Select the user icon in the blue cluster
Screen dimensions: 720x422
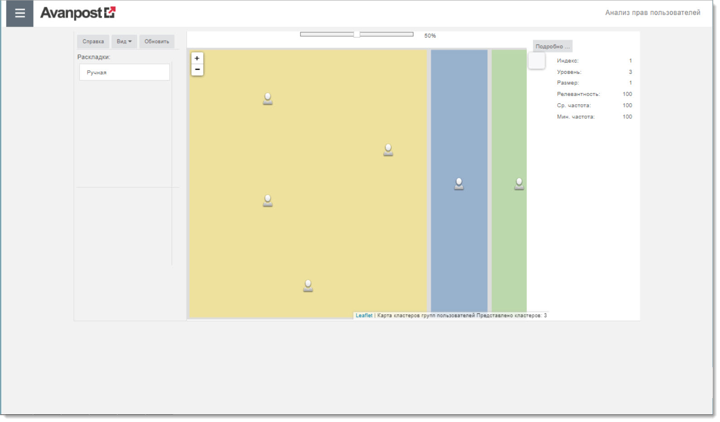coord(459,184)
